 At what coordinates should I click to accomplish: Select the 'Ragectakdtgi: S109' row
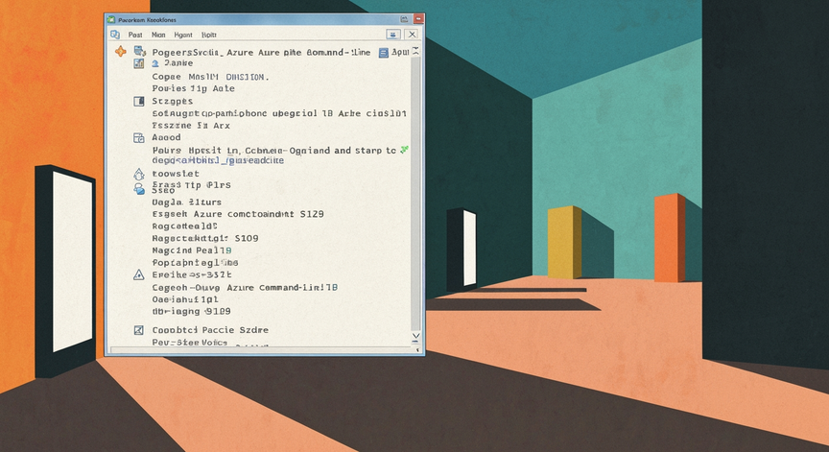205,238
